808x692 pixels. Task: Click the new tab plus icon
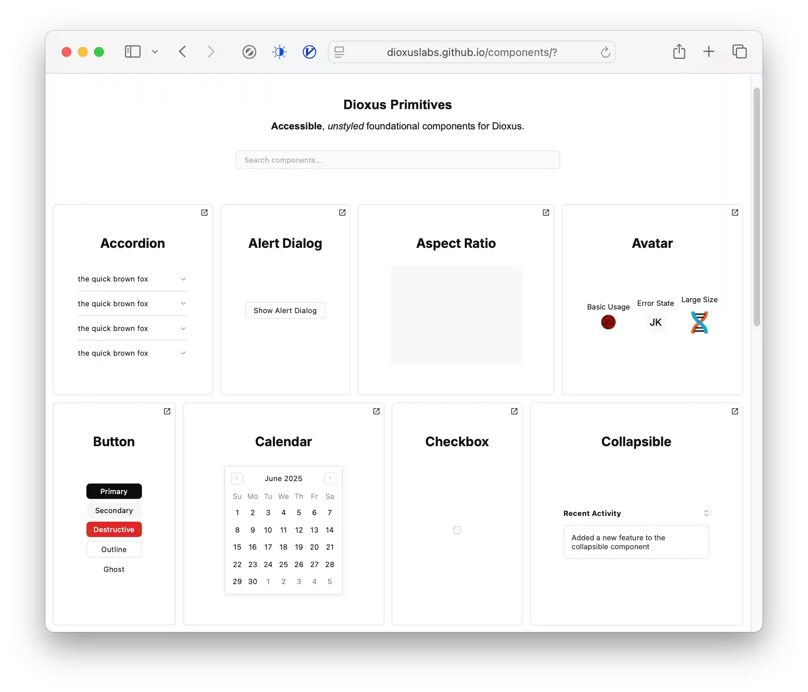click(709, 52)
